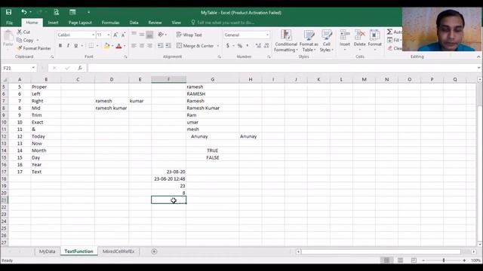Viewport: 483px width, 271px height.
Task: Open the Page Layout ribbon tab
Action: tap(80, 23)
